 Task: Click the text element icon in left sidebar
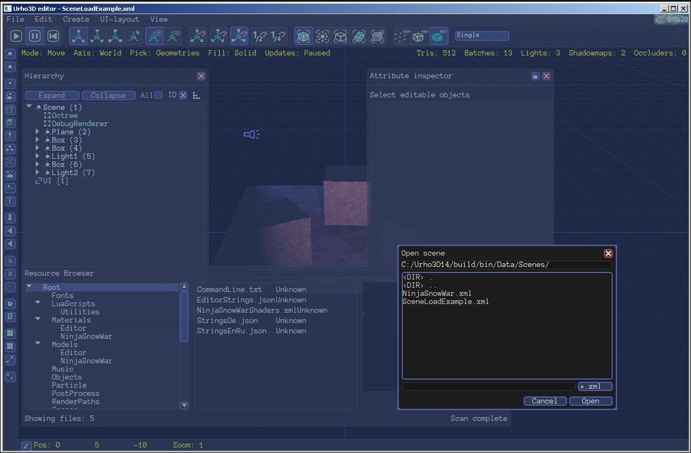click(x=10, y=201)
